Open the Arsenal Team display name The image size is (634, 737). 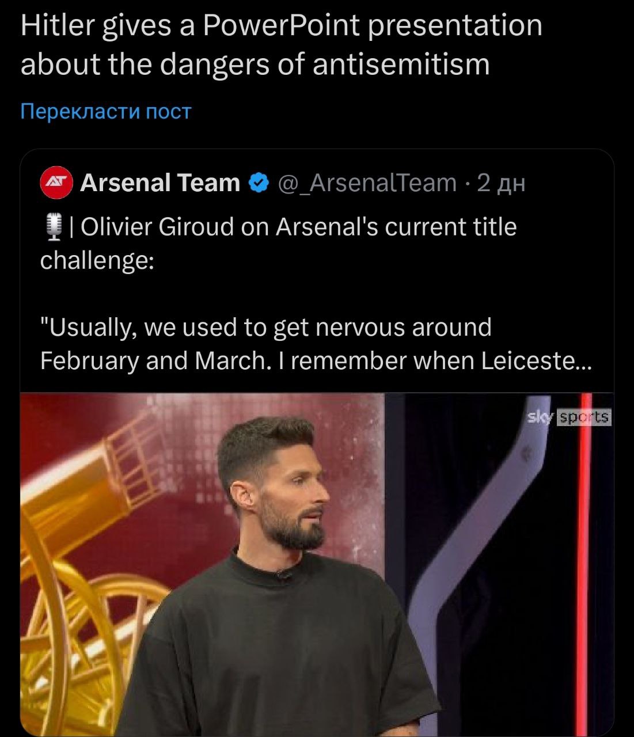(x=160, y=183)
